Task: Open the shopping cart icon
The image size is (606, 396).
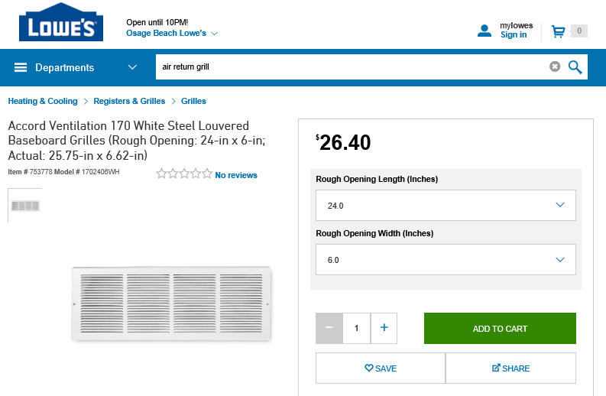Action: click(558, 31)
